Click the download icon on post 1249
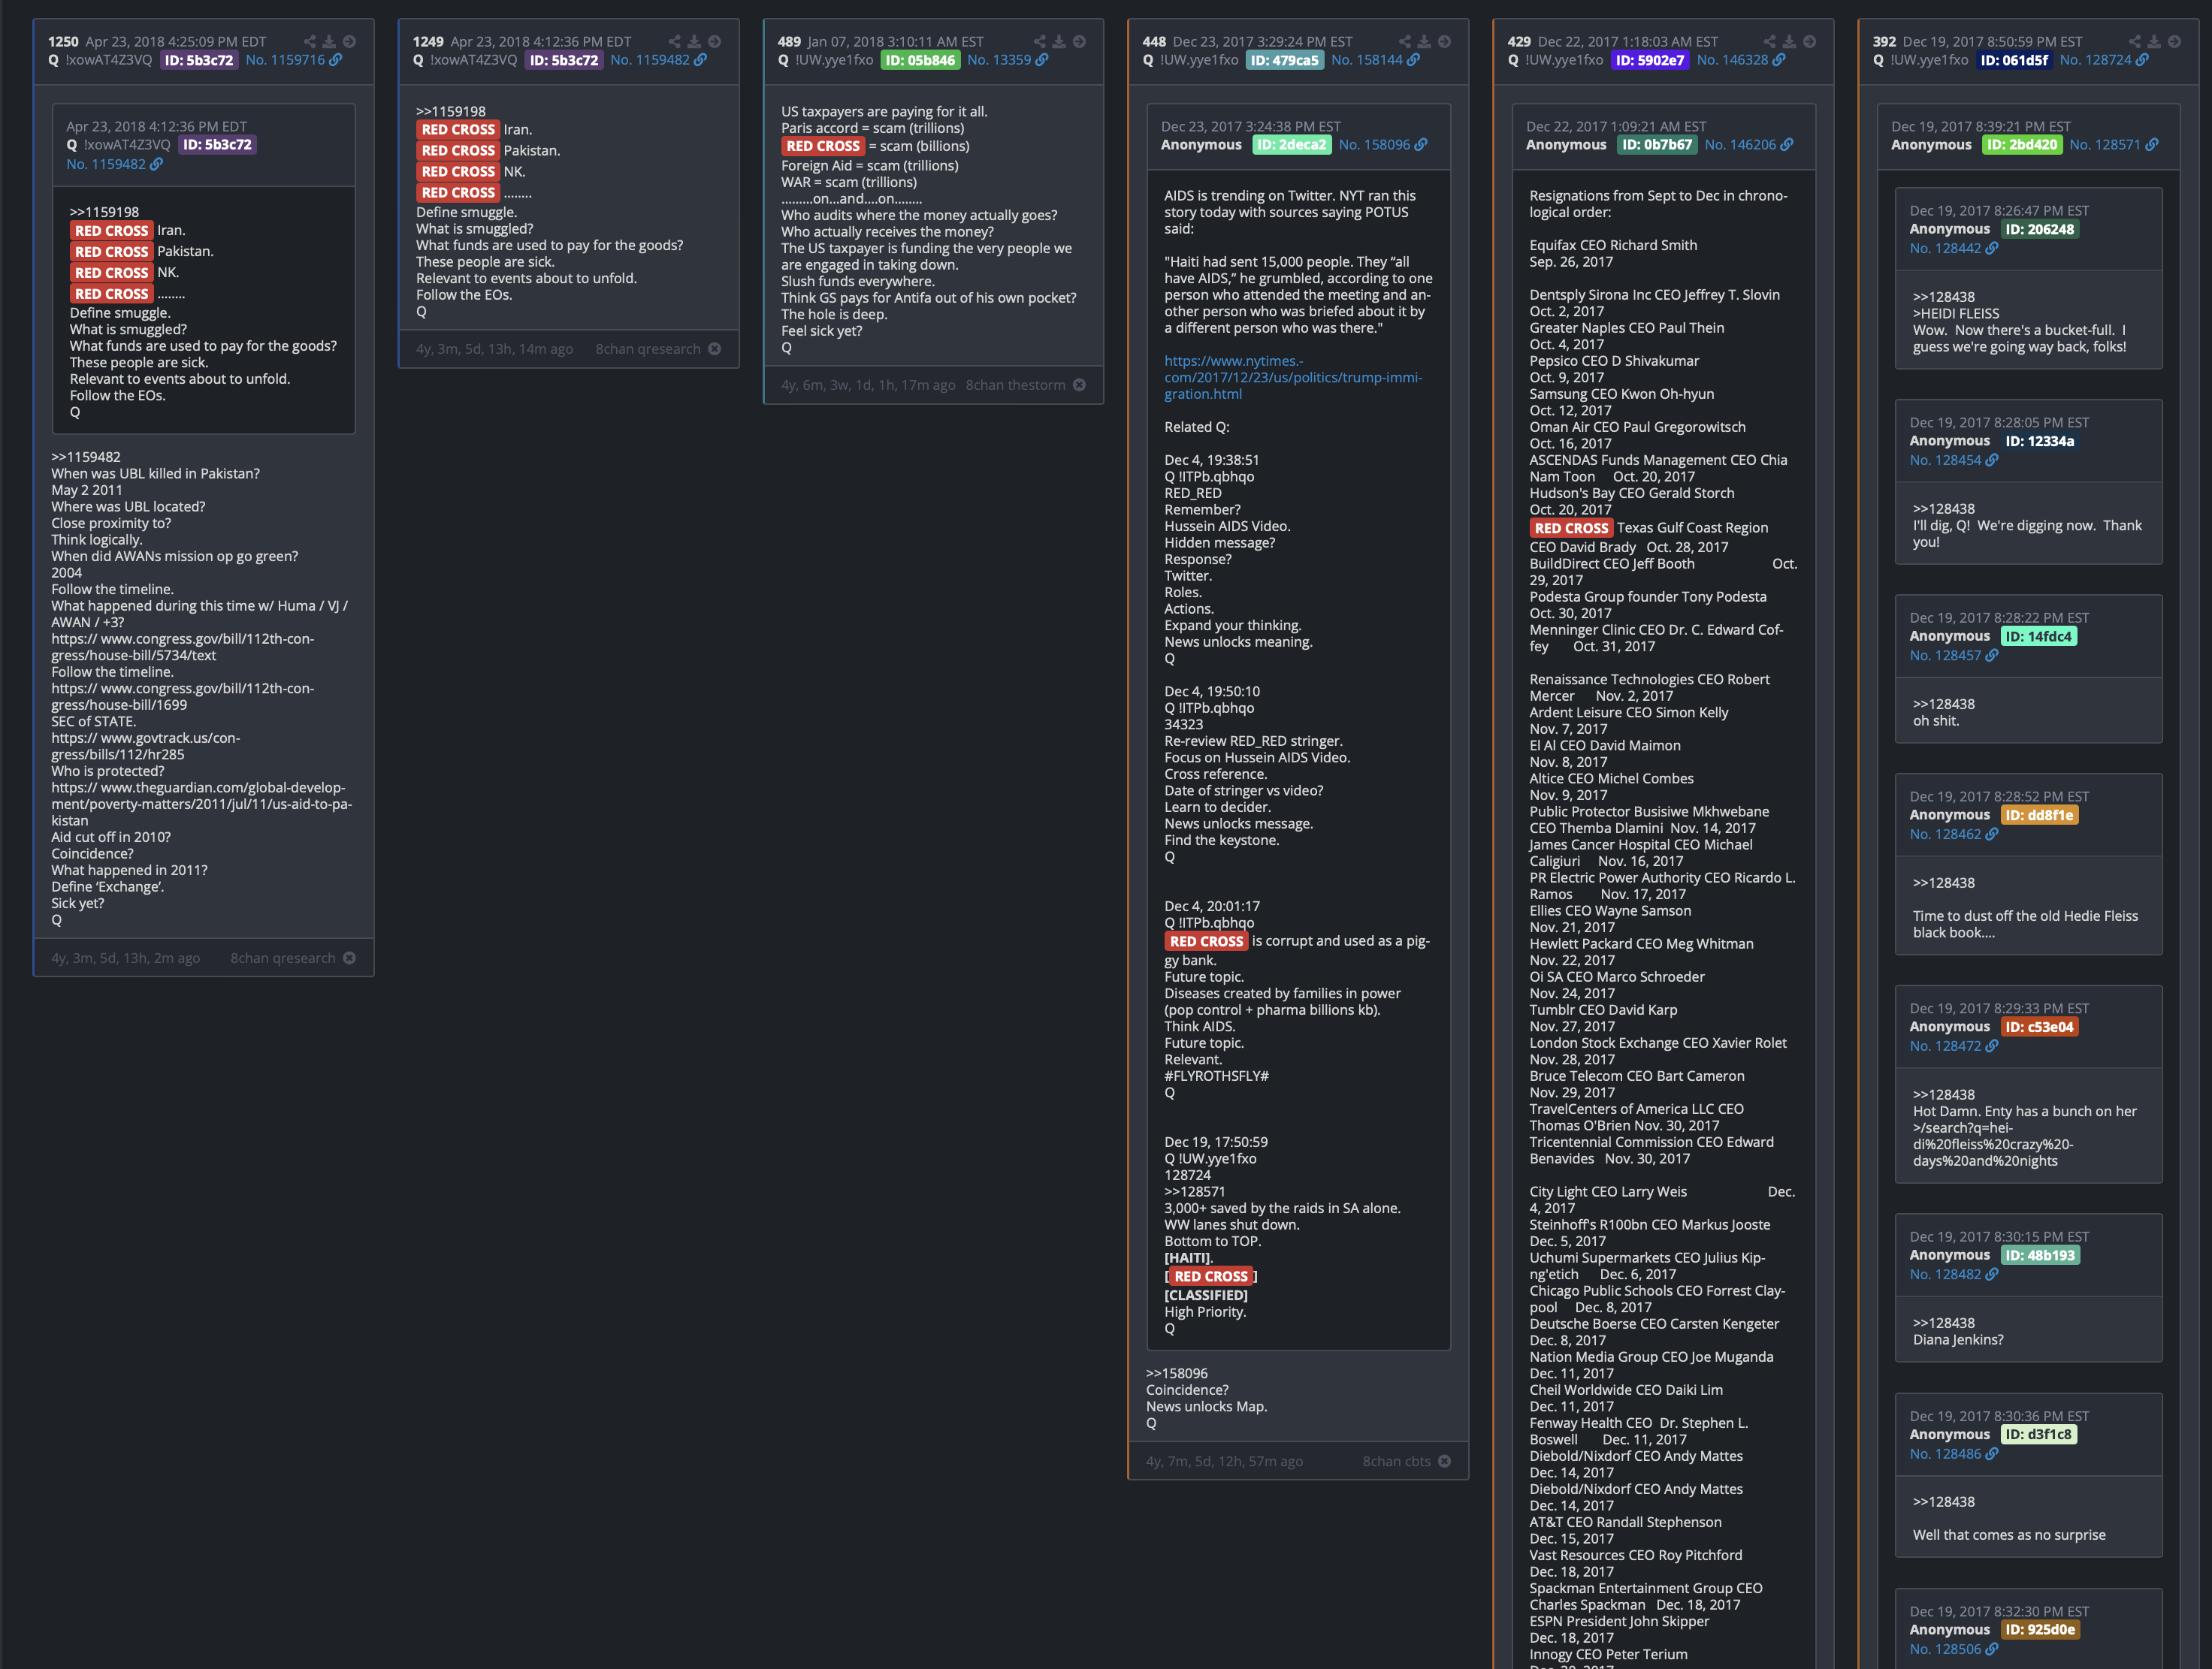Screen dimensions: 2212x1669 pos(694,42)
